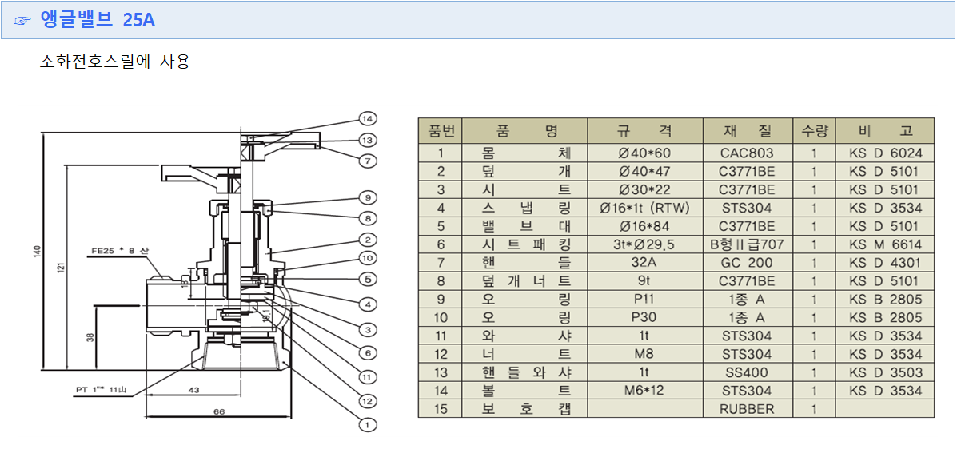
Task: Click the 'Ø16*84' spec cell
Action: (x=645, y=226)
